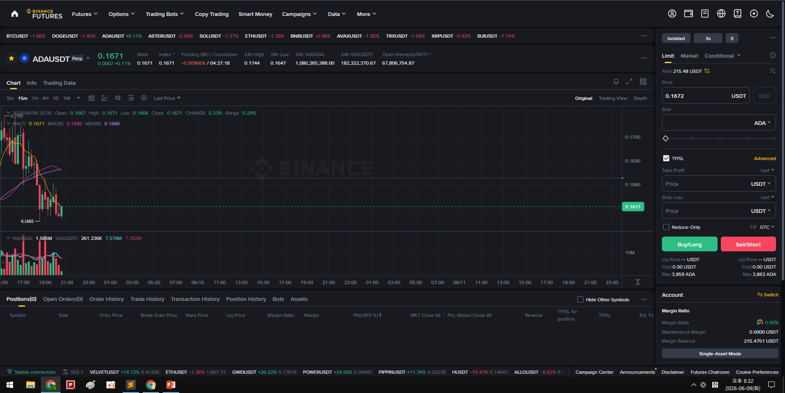Viewport: 785px width, 393px height.
Task: Click the order size slider handle
Action: [x=666, y=138]
